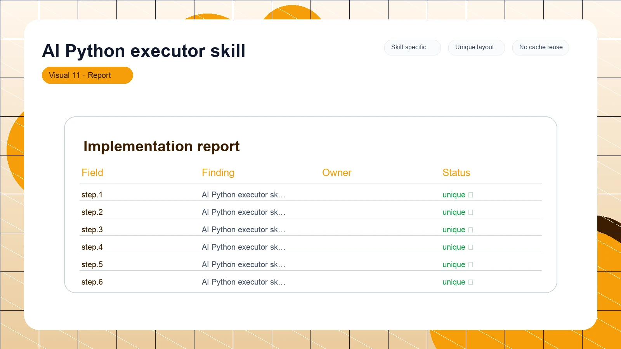Screen dimensions: 621x349
Task: Click the Field column header
Action: point(92,173)
